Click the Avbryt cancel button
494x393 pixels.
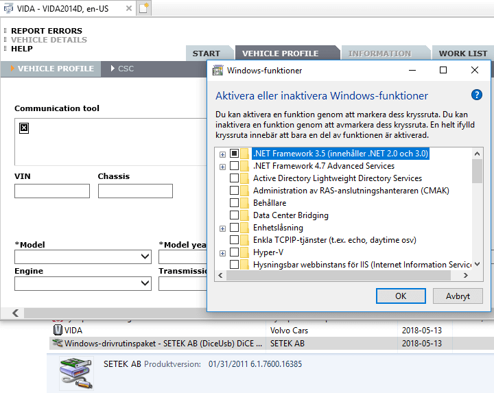458,296
